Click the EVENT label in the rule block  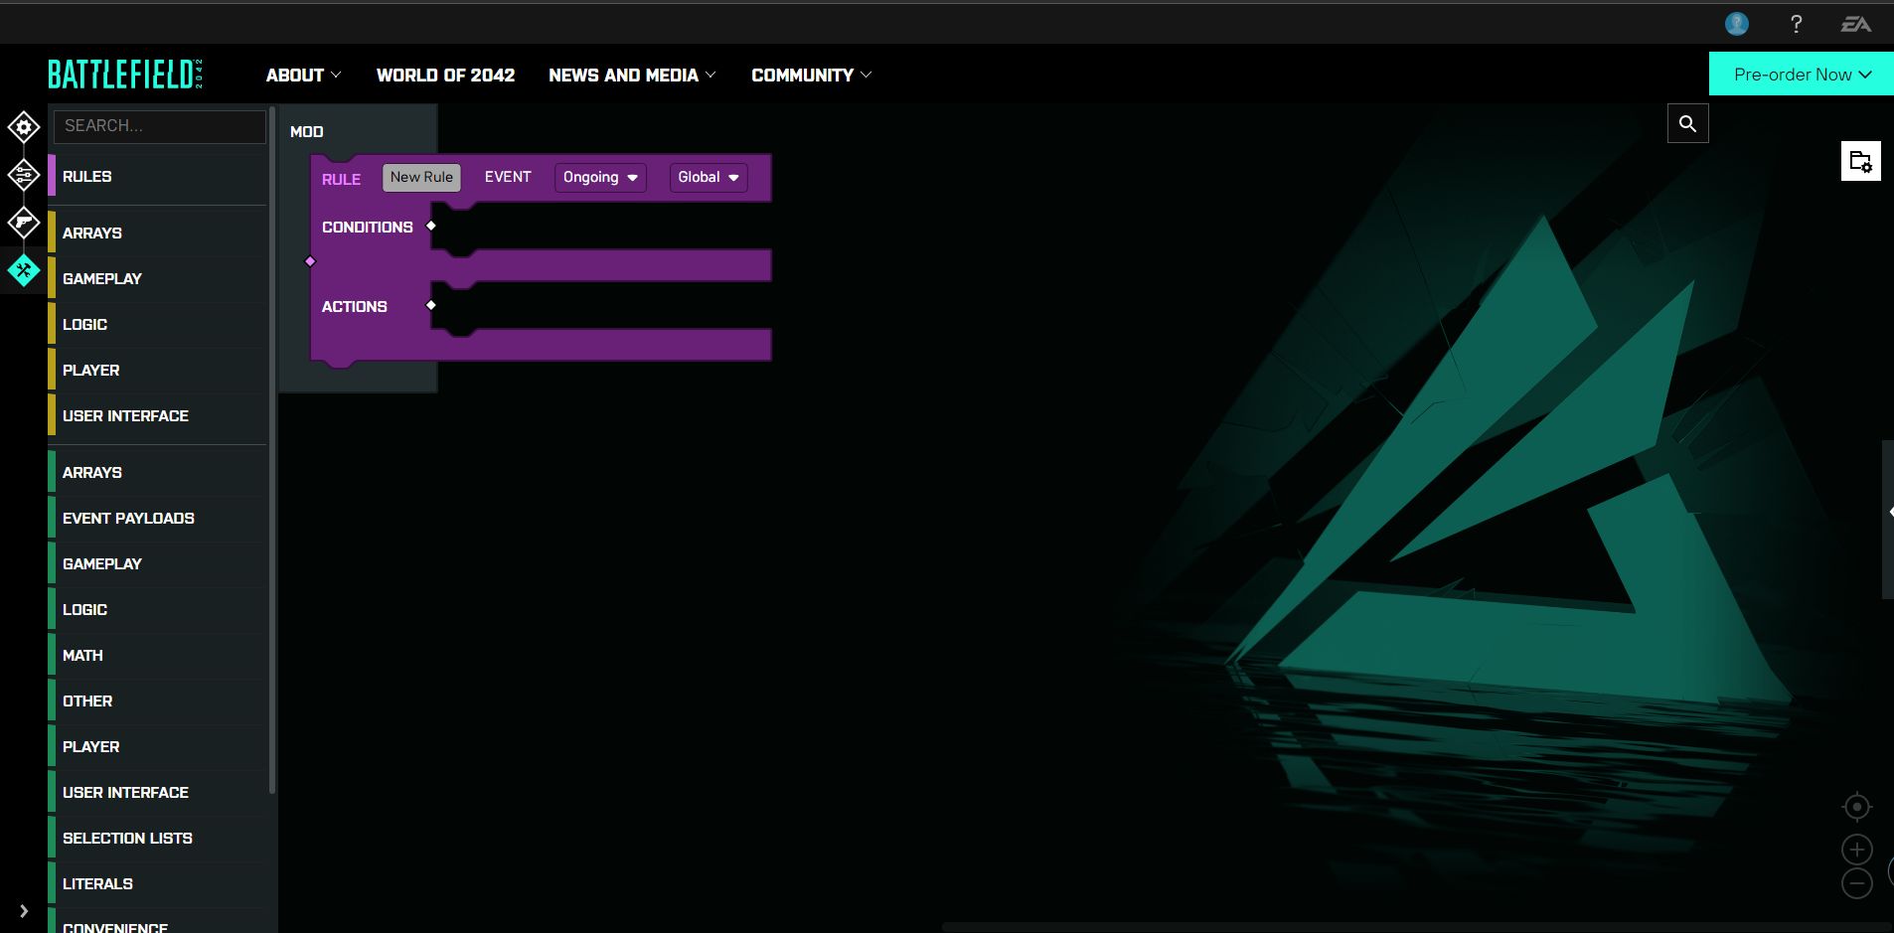coord(508,177)
